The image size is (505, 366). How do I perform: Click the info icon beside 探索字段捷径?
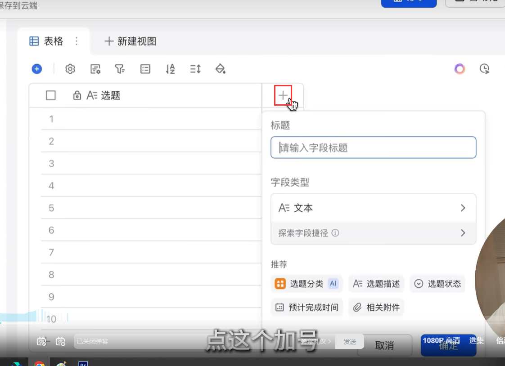(335, 233)
